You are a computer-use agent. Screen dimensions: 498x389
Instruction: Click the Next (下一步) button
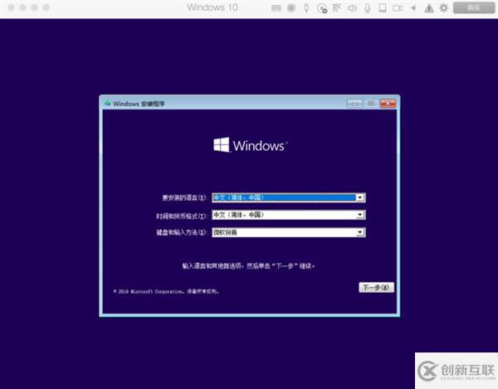click(x=376, y=288)
